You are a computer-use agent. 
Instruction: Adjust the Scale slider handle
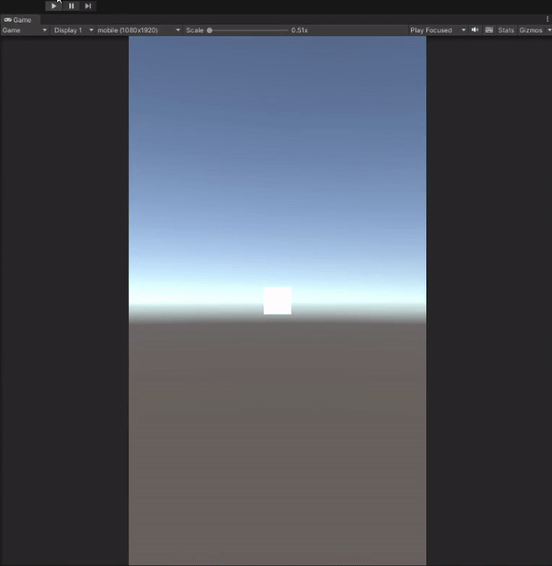click(210, 30)
